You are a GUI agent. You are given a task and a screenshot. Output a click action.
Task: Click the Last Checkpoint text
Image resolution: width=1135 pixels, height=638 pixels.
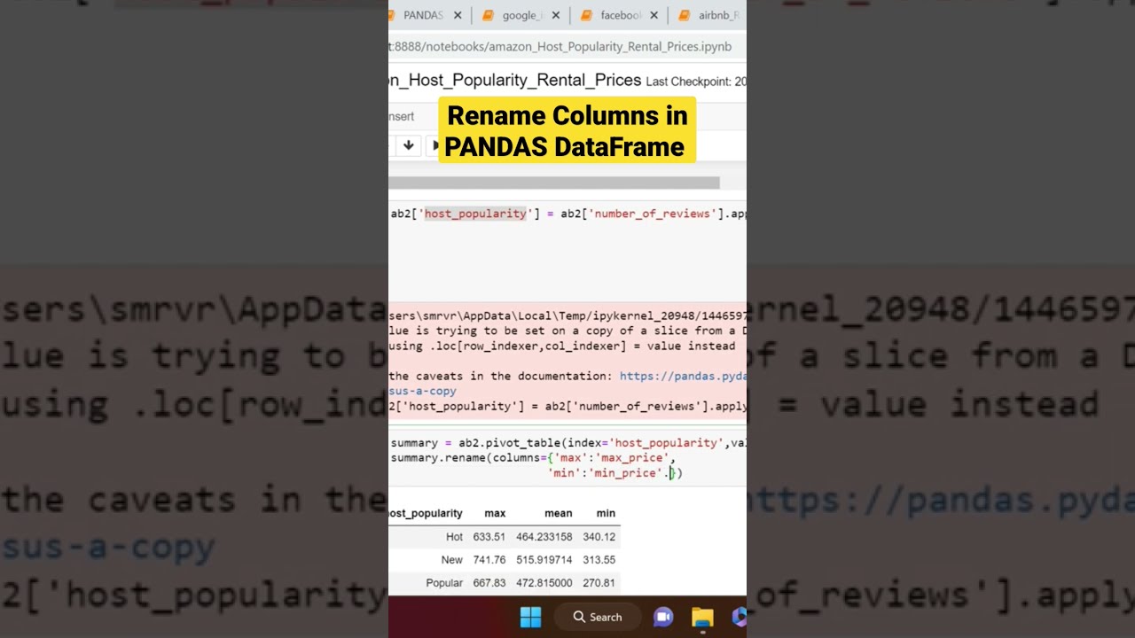click(x=696, y=81)
